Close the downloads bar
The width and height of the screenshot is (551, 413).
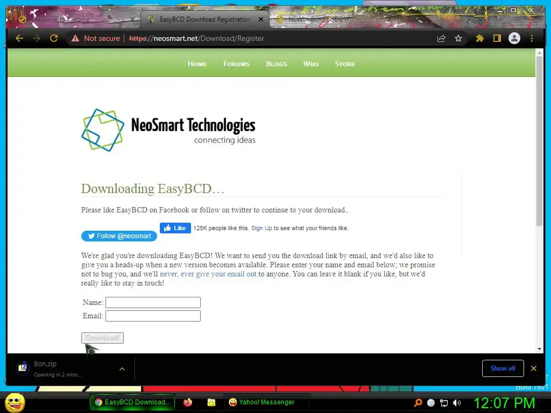(x=534, y=368)
